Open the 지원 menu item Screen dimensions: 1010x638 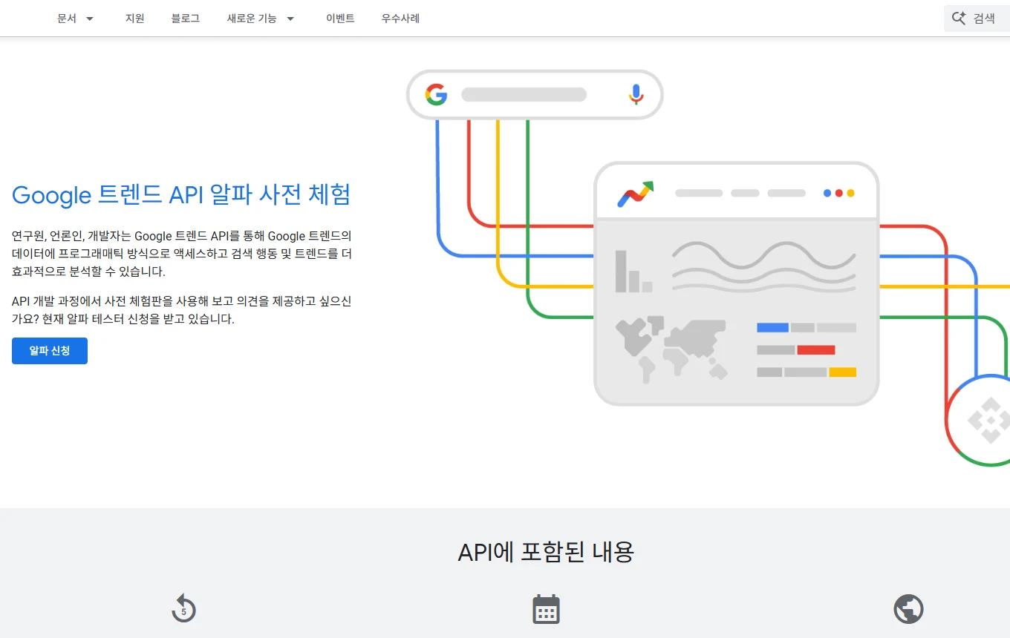pyautogui.click(x=135, y=18)
